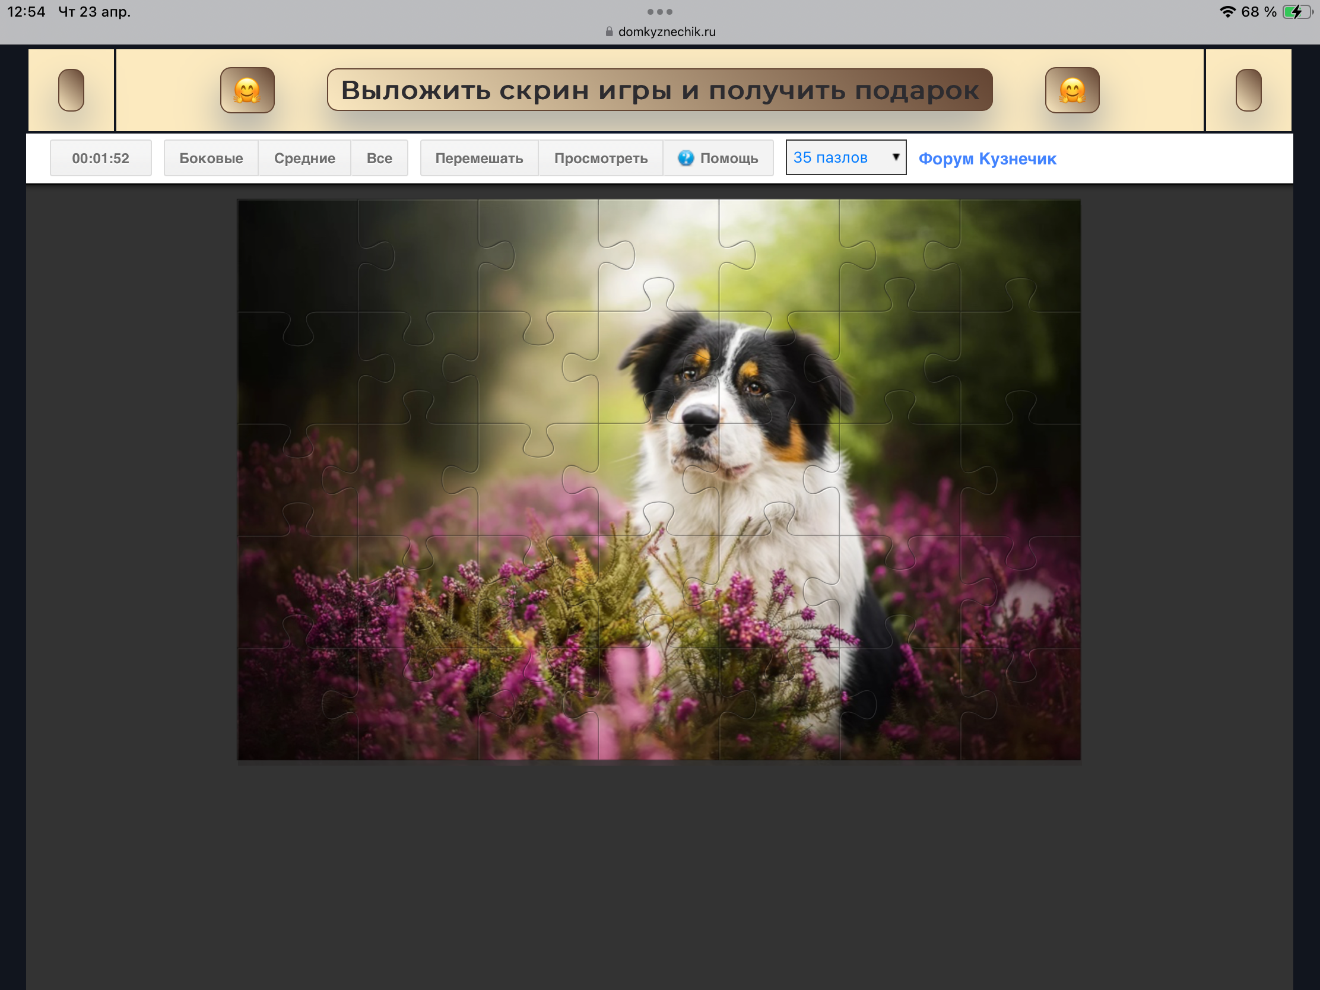Click the right hugging-face emoji button

1072,90
